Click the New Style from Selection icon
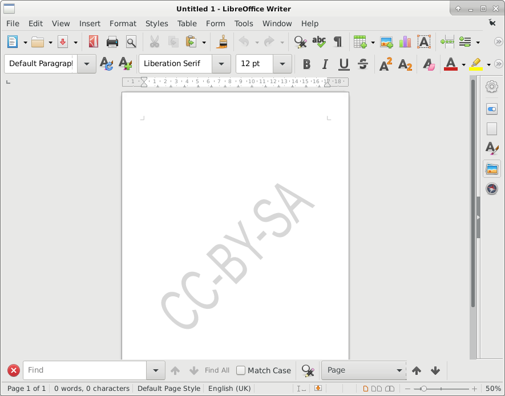The height and width of the screenshot is (396, 505). tap(126, 63)
